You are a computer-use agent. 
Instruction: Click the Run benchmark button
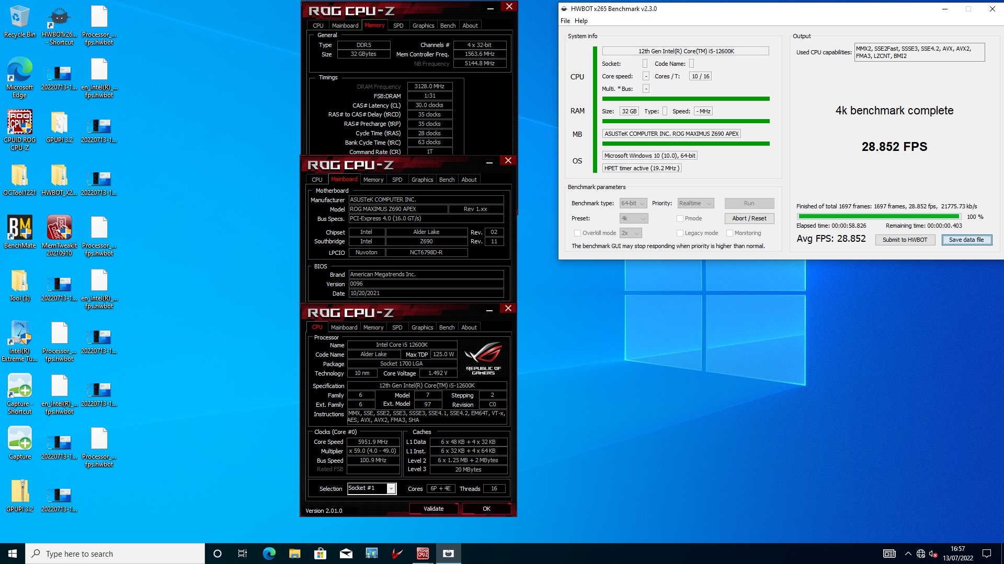(749, 203)
